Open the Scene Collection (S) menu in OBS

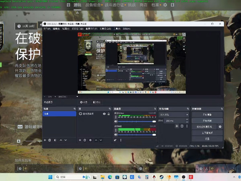click(x=105, y=29)
